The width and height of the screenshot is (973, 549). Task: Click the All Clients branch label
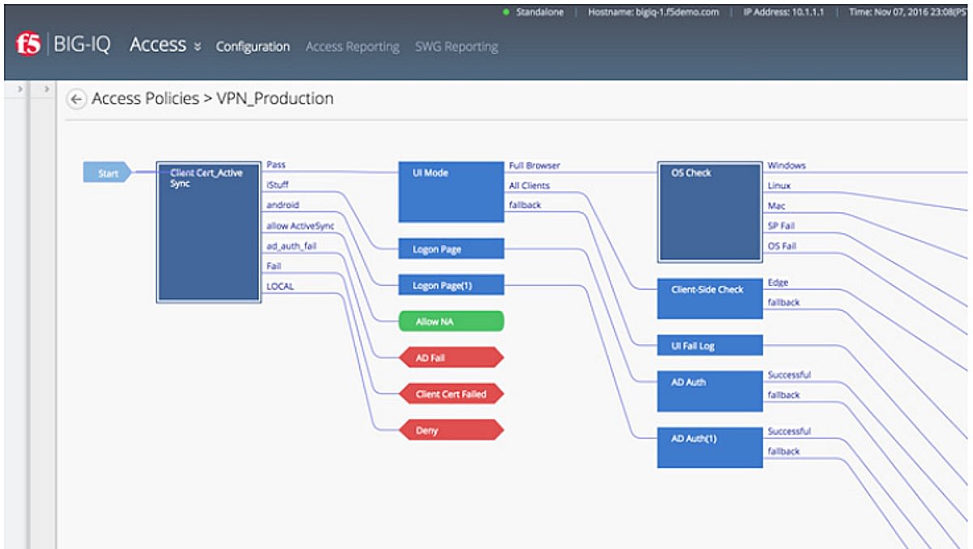pos(529,185)
